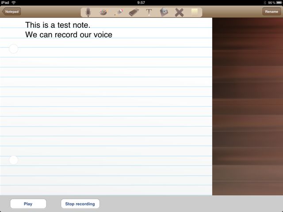Tap the microphone recording icon
This screenshot has width=283, height=212.
click(x=88, y=12)
